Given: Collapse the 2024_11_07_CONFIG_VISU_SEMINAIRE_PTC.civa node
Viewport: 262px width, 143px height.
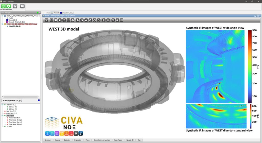Looking at the screenshot, I should pos(3,16).
